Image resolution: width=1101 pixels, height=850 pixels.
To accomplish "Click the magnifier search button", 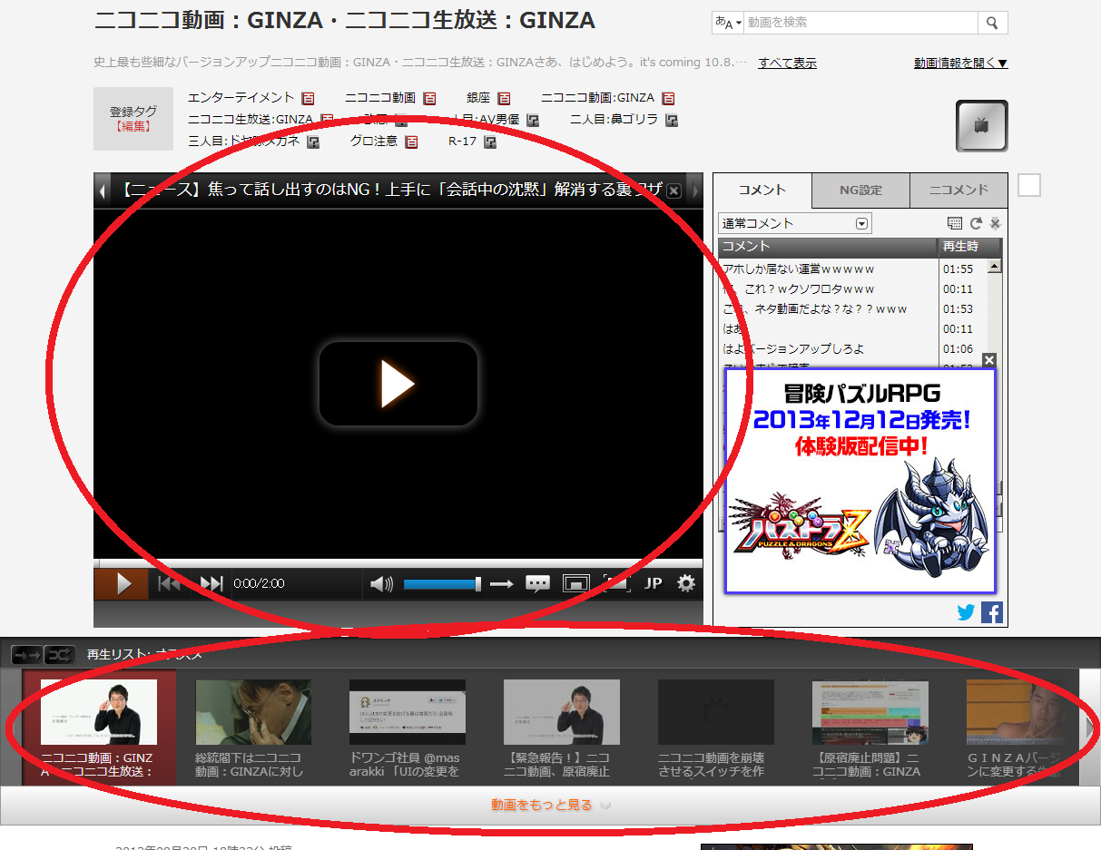I will tap(993, 23).
